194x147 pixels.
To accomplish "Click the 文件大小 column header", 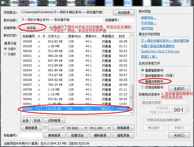I will click(57, 36).
